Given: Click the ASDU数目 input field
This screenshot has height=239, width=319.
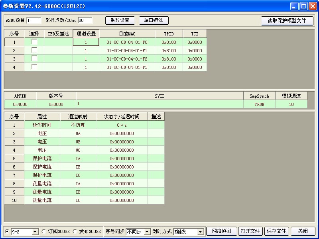Looking at the screenshot, I should [x=33, y=20].
